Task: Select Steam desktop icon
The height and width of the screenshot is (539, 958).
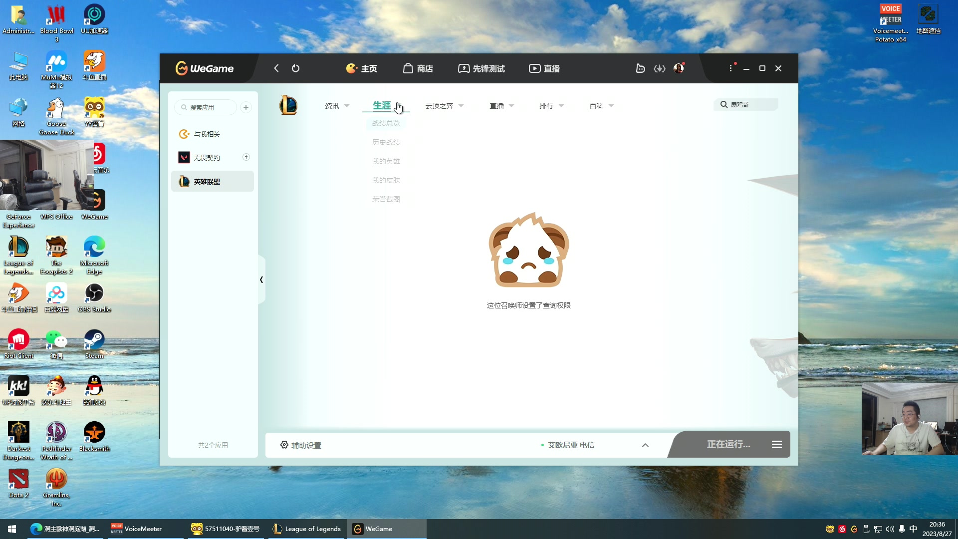Action: pyautogui.click(x=94, y=344)
